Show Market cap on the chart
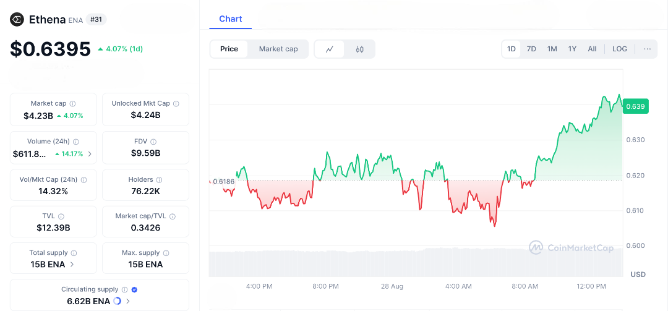 [x=278, y=49]
